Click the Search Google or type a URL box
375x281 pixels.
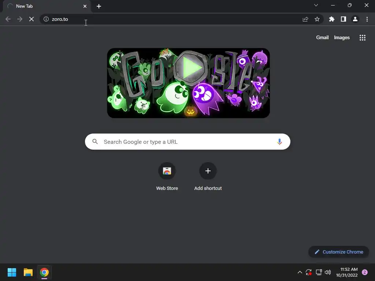[187, 142]
